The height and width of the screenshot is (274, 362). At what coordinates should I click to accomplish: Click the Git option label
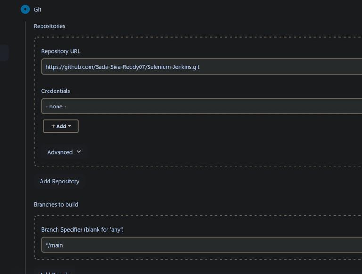pyautogui.click(x=38, y=9)
